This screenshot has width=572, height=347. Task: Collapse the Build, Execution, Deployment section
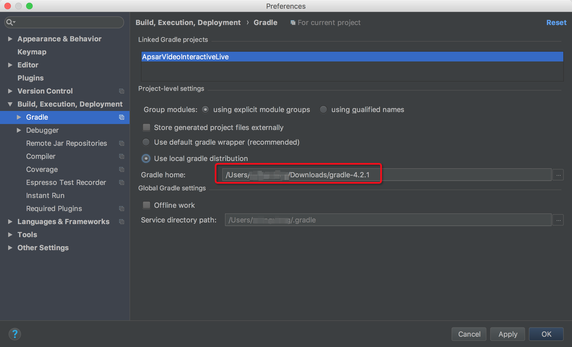pyautogui.click(x=10, y=104)
